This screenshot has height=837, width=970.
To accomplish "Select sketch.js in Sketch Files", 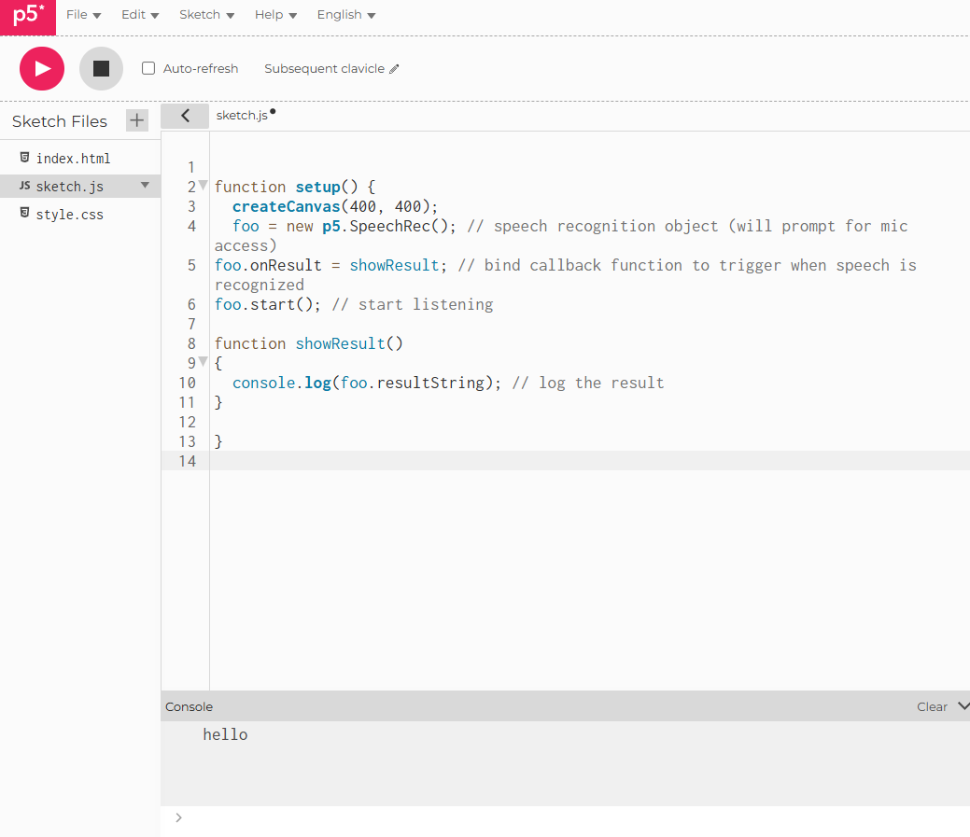I will pyautogui.click(x=69, y=186).
